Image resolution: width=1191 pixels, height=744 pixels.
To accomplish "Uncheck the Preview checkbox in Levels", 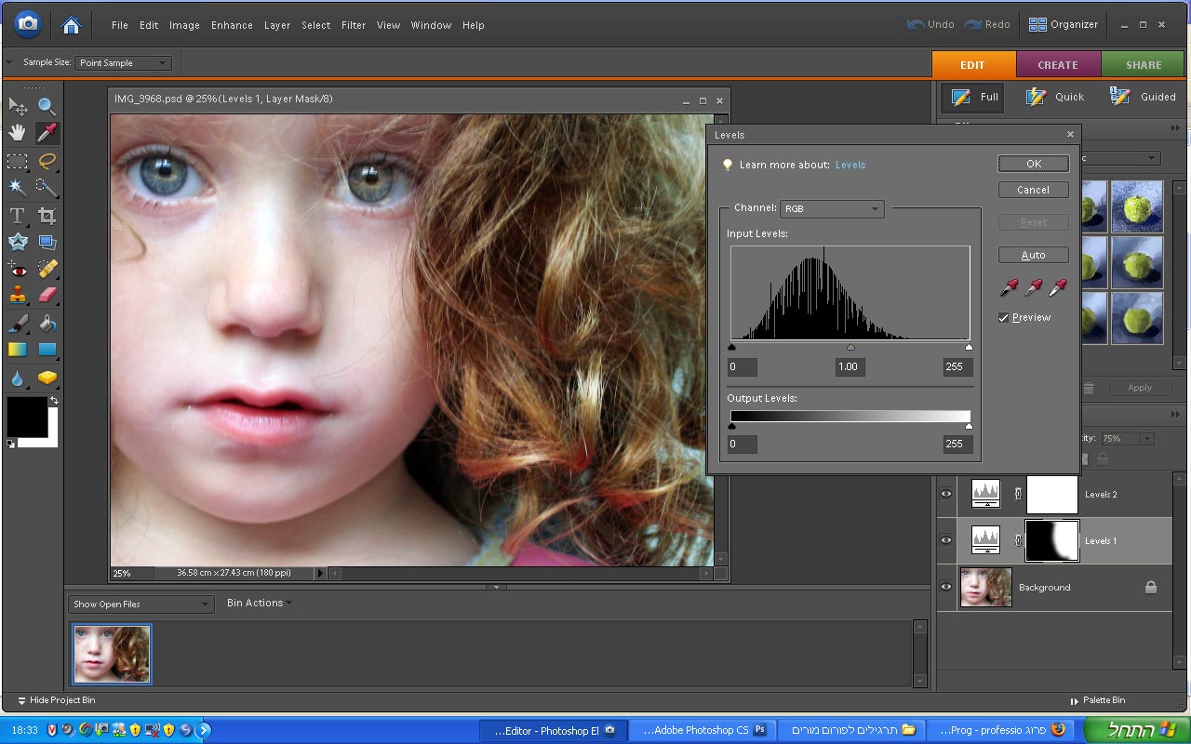I will point(1004,318).
